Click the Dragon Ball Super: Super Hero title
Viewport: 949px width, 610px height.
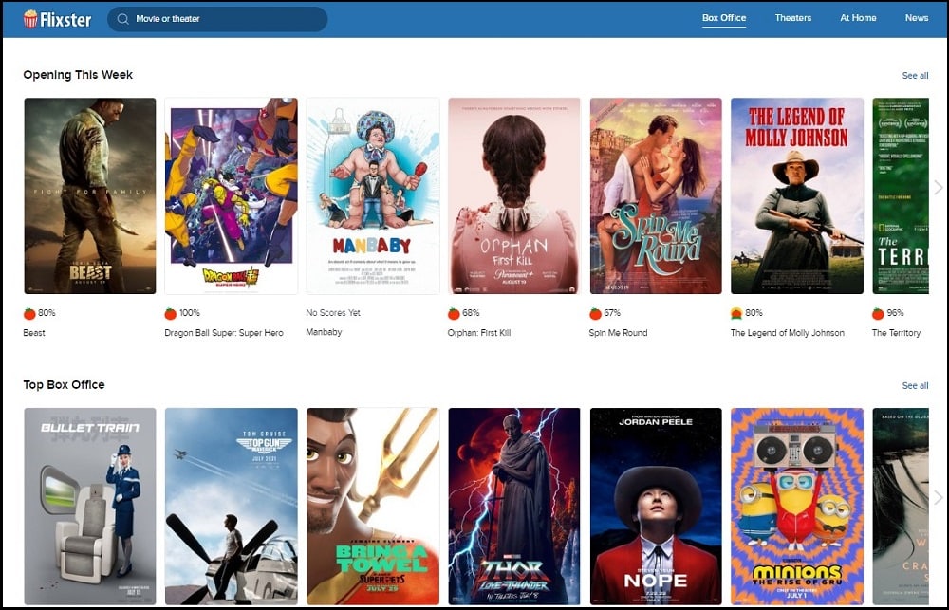[x=224, y=333]
